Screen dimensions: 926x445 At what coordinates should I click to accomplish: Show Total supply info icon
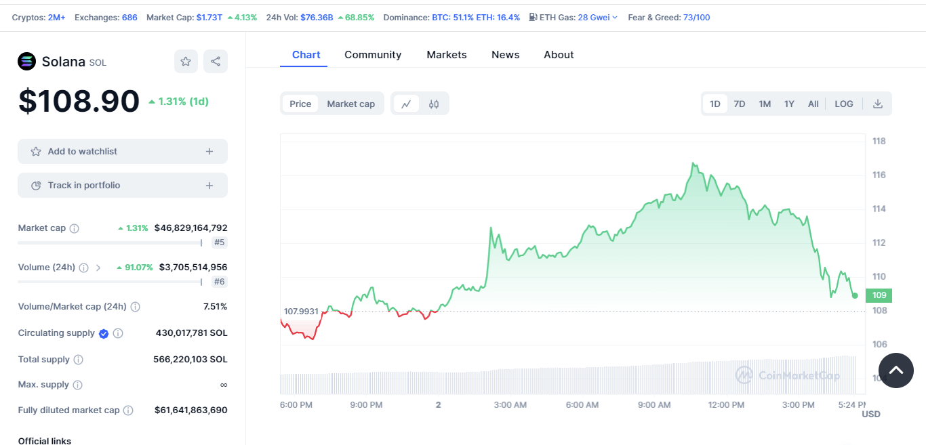click(x=78, y=360)
